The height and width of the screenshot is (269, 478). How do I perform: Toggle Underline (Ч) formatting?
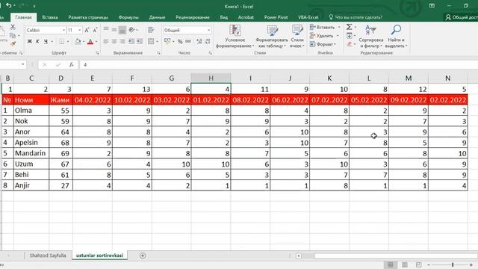tap(46, 42)
